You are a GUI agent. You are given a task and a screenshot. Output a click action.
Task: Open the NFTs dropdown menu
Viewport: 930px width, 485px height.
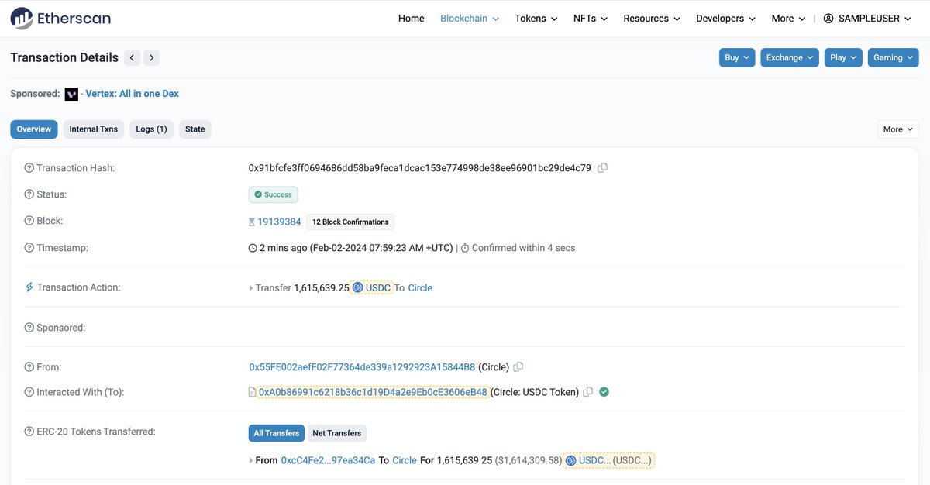[x=591, y=19]
